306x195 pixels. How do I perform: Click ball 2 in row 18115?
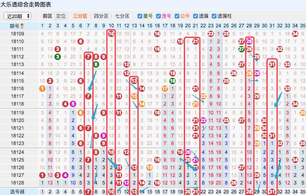(50, 81)
